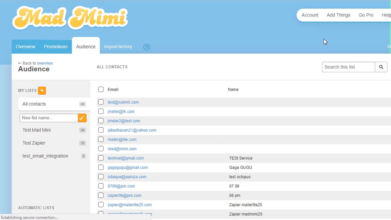Check the box for zapier@mailerlite25.com
This screenshot has height=220, width=391.
pyautogui.click(x=101, y=204)
